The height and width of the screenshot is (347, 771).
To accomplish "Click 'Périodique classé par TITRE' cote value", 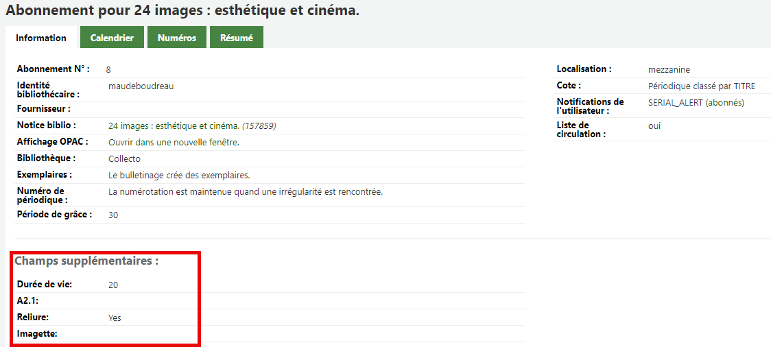I will pos(701,86).
